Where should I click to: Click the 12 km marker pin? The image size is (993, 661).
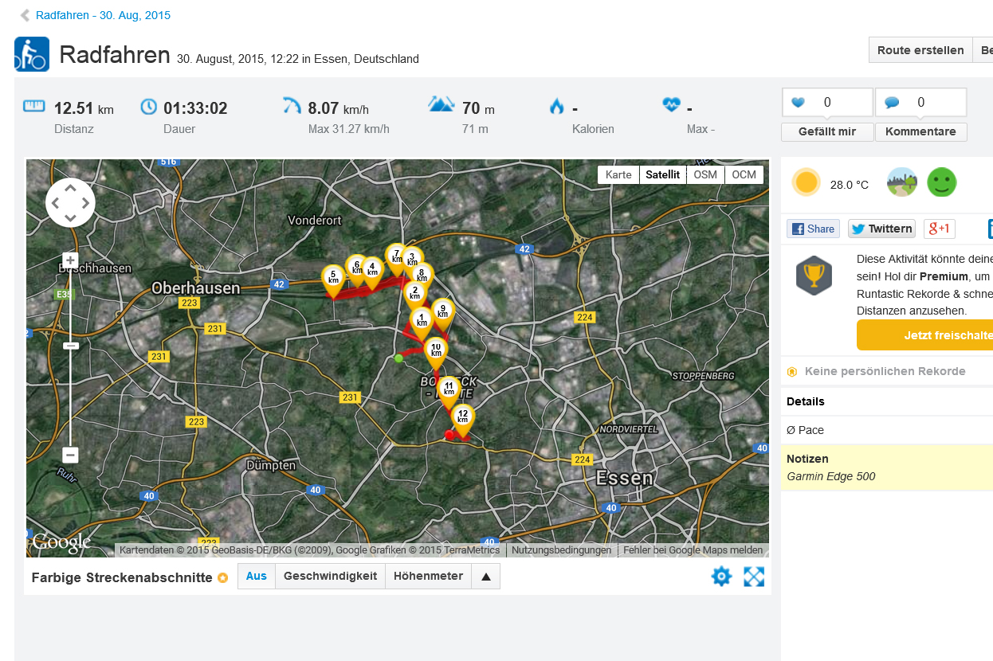[x=463, y=417]
